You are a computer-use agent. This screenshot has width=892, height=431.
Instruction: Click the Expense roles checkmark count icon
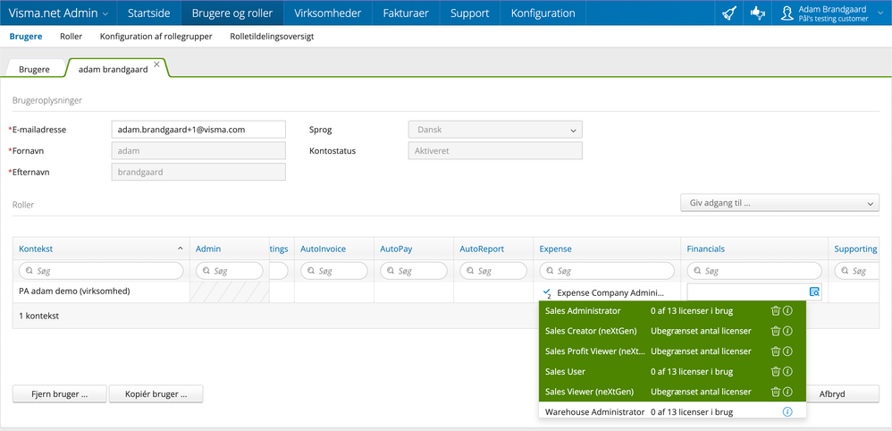(547, 292)
